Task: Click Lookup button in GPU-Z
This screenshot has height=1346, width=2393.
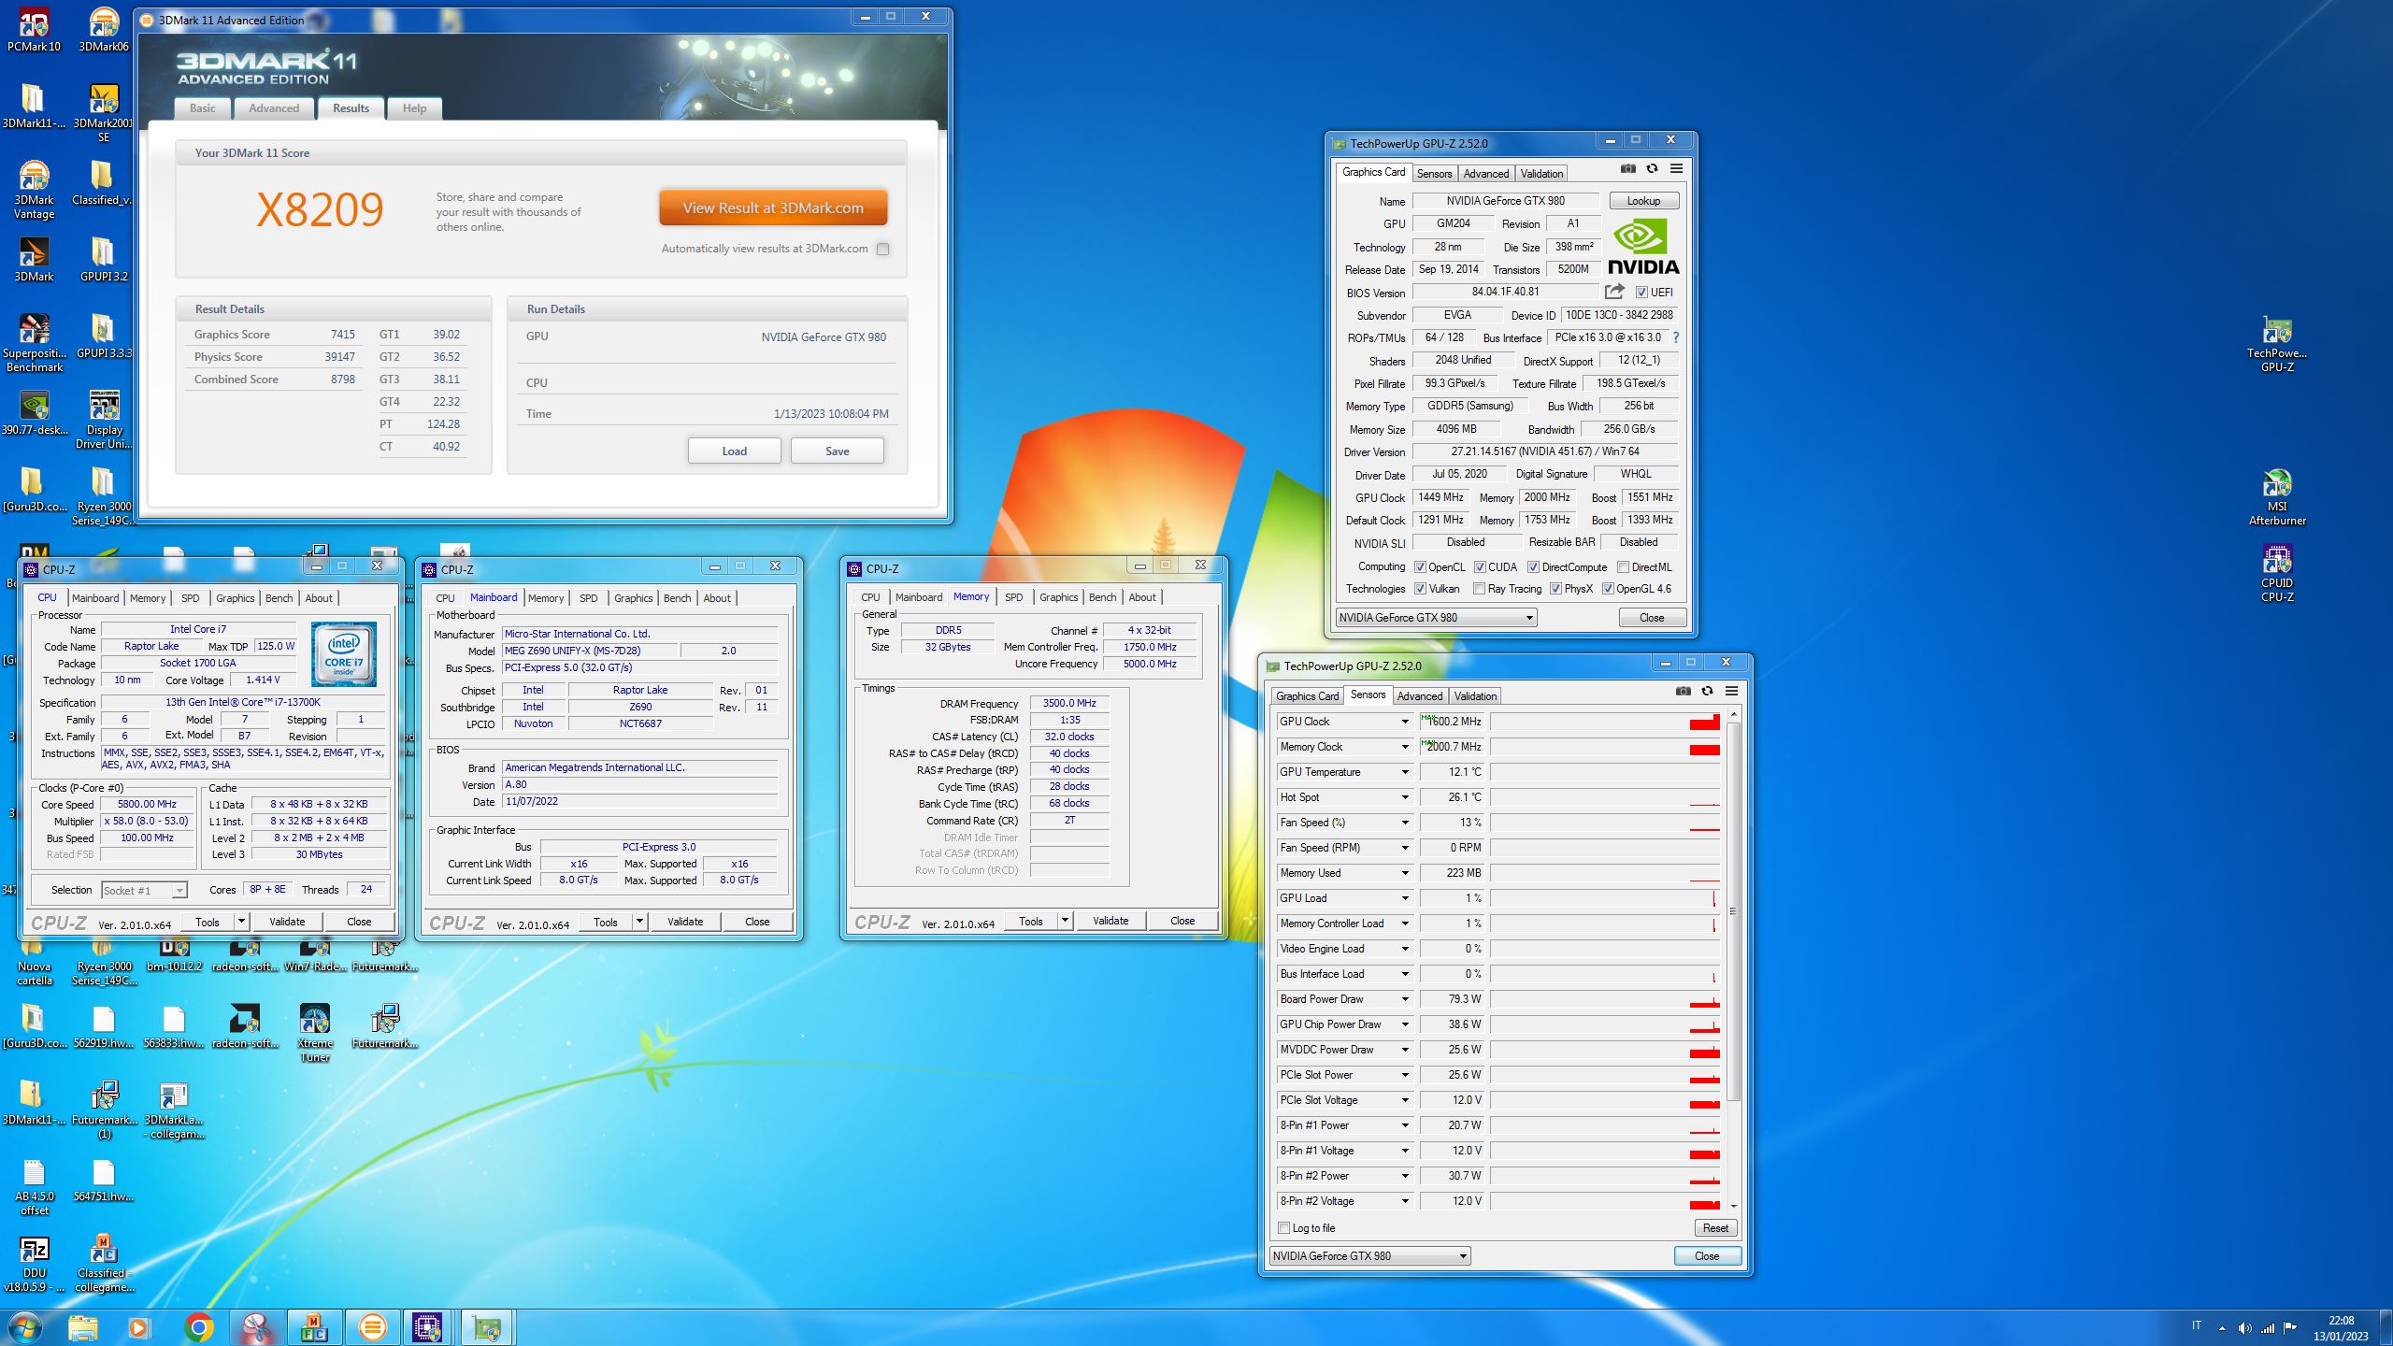Action: (x=1643, y=201)
